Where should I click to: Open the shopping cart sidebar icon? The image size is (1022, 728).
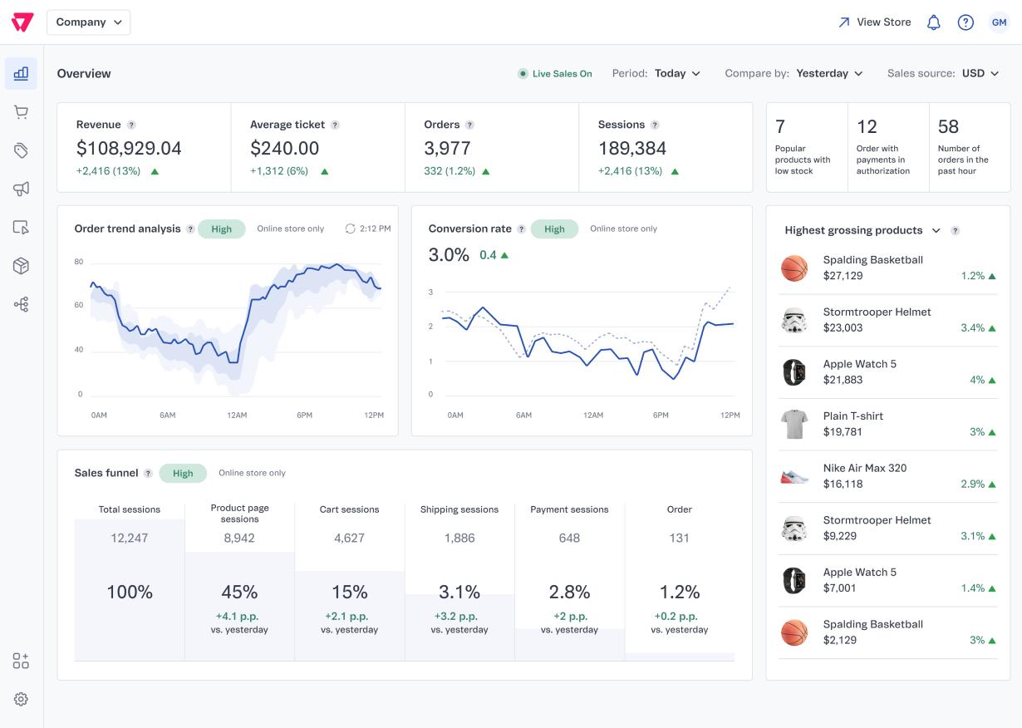22,112
